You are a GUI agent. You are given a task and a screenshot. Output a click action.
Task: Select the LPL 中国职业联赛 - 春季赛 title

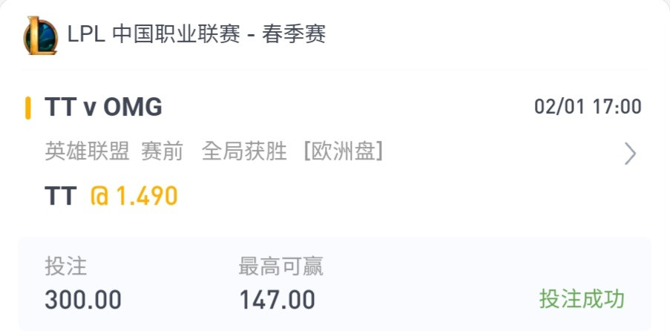click(197, 34)
